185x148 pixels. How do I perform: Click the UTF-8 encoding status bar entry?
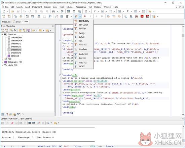click(93, 146)
